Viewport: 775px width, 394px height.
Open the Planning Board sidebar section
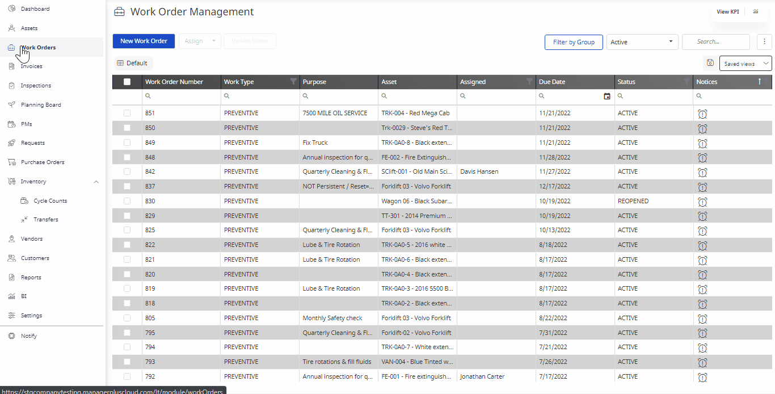click(x=40, y=104)
